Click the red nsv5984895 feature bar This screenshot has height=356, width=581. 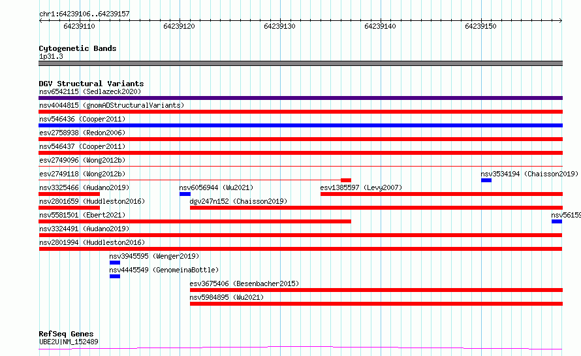[377, 304]
